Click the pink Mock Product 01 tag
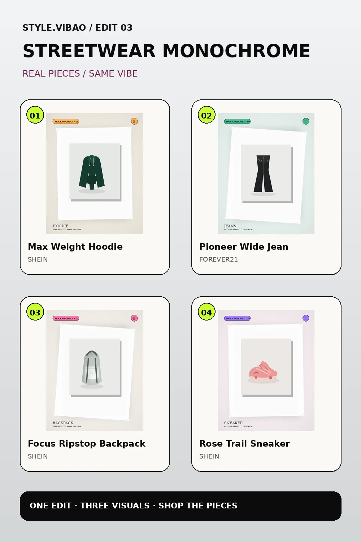Image resolution: width=361 pixels, height=542 pixels. pos(66,318)
